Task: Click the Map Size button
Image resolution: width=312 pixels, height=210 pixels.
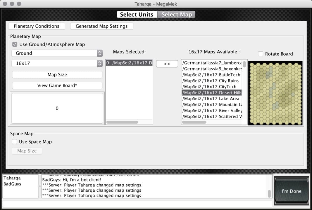Action: 57,74
